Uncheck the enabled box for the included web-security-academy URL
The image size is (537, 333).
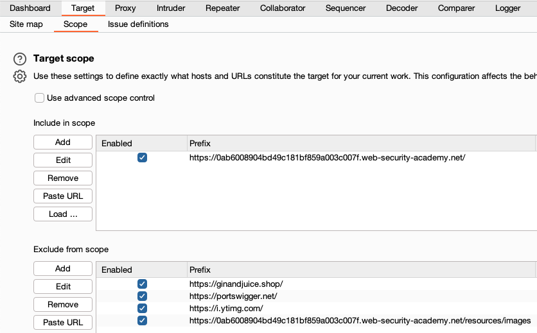click(x=143, y=157)
